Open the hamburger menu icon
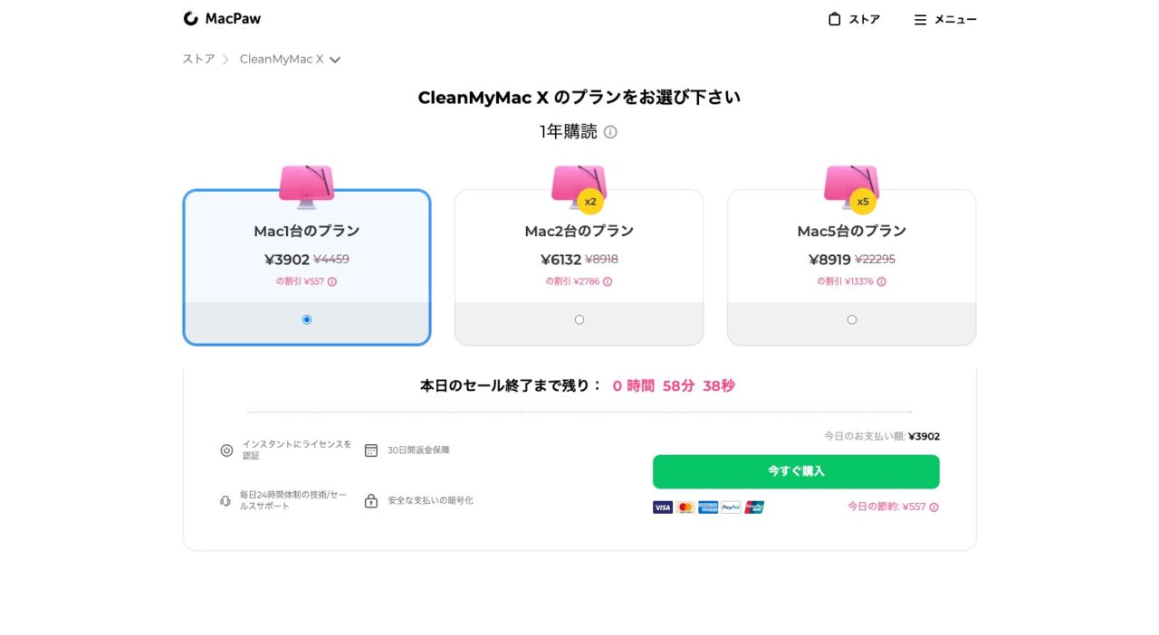The width and height of the screenshot is (1159, 635). point(920,20)
